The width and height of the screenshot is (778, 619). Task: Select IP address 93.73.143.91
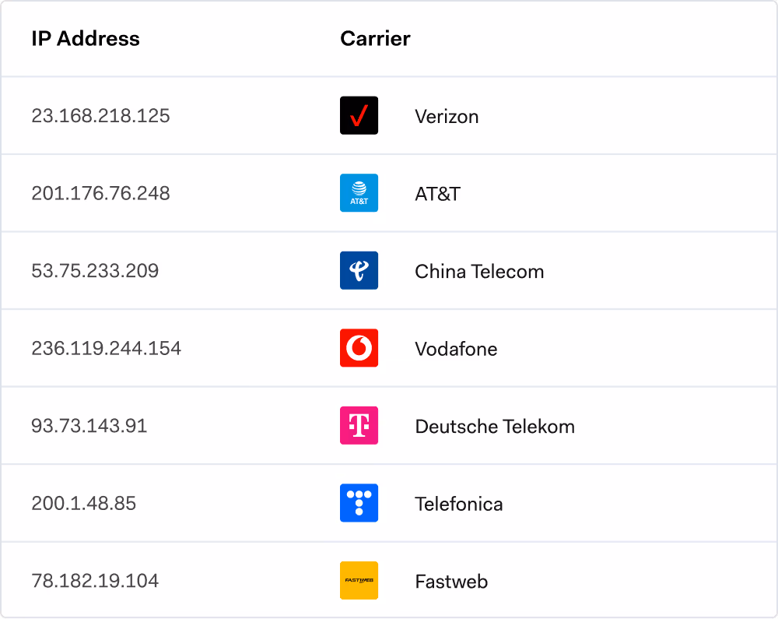[89, 426]
